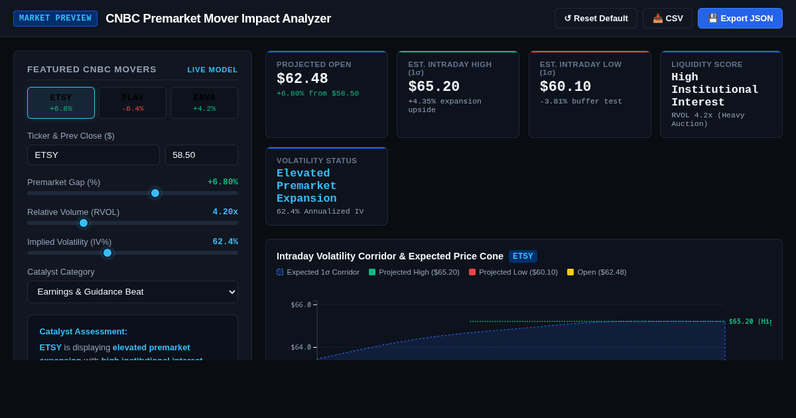Click the Projected Open value $62.48

coord(302,79)
